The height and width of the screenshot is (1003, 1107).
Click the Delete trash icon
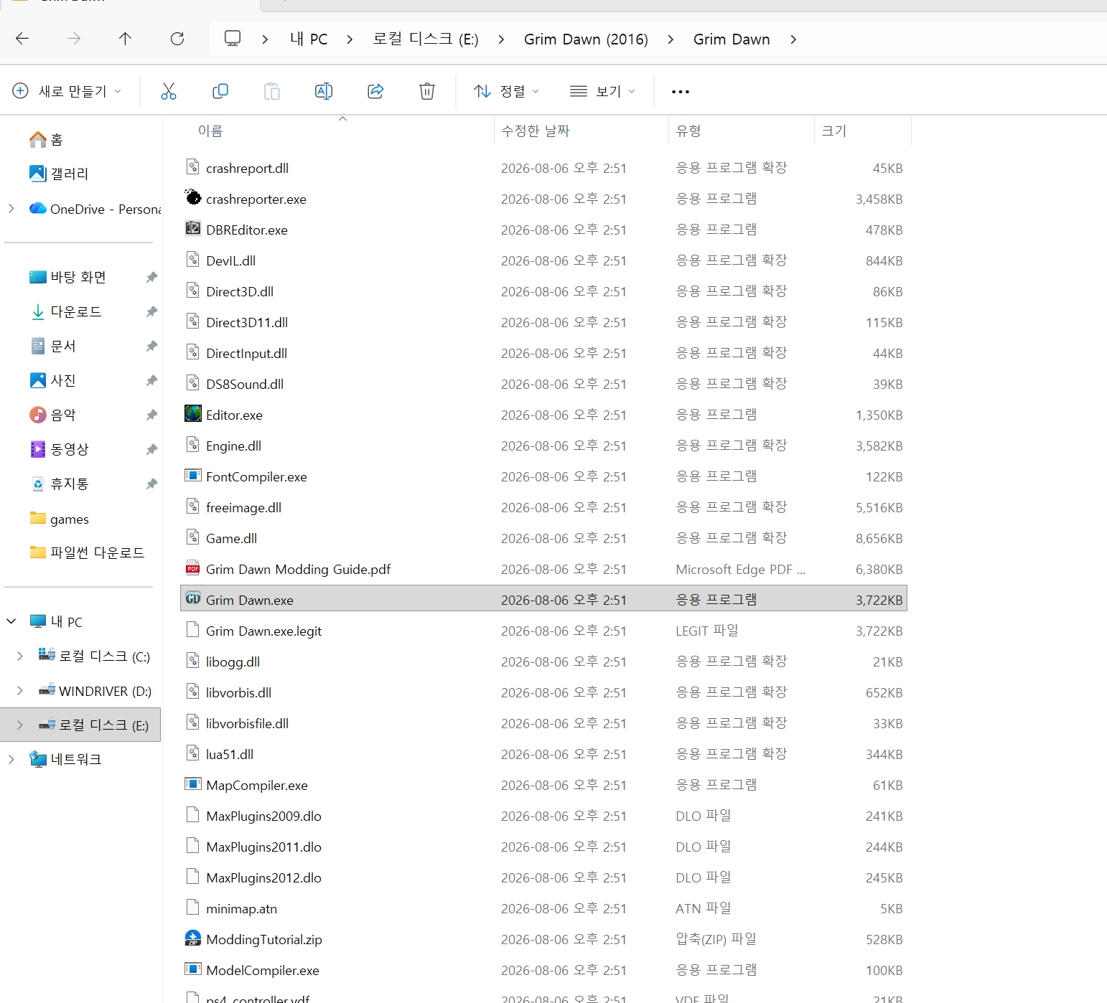[427, 91]
